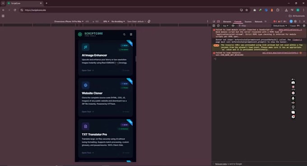This screenshot has height=166, width=307.
Task: Click the device height value field
Action: (x=97, y=22)
